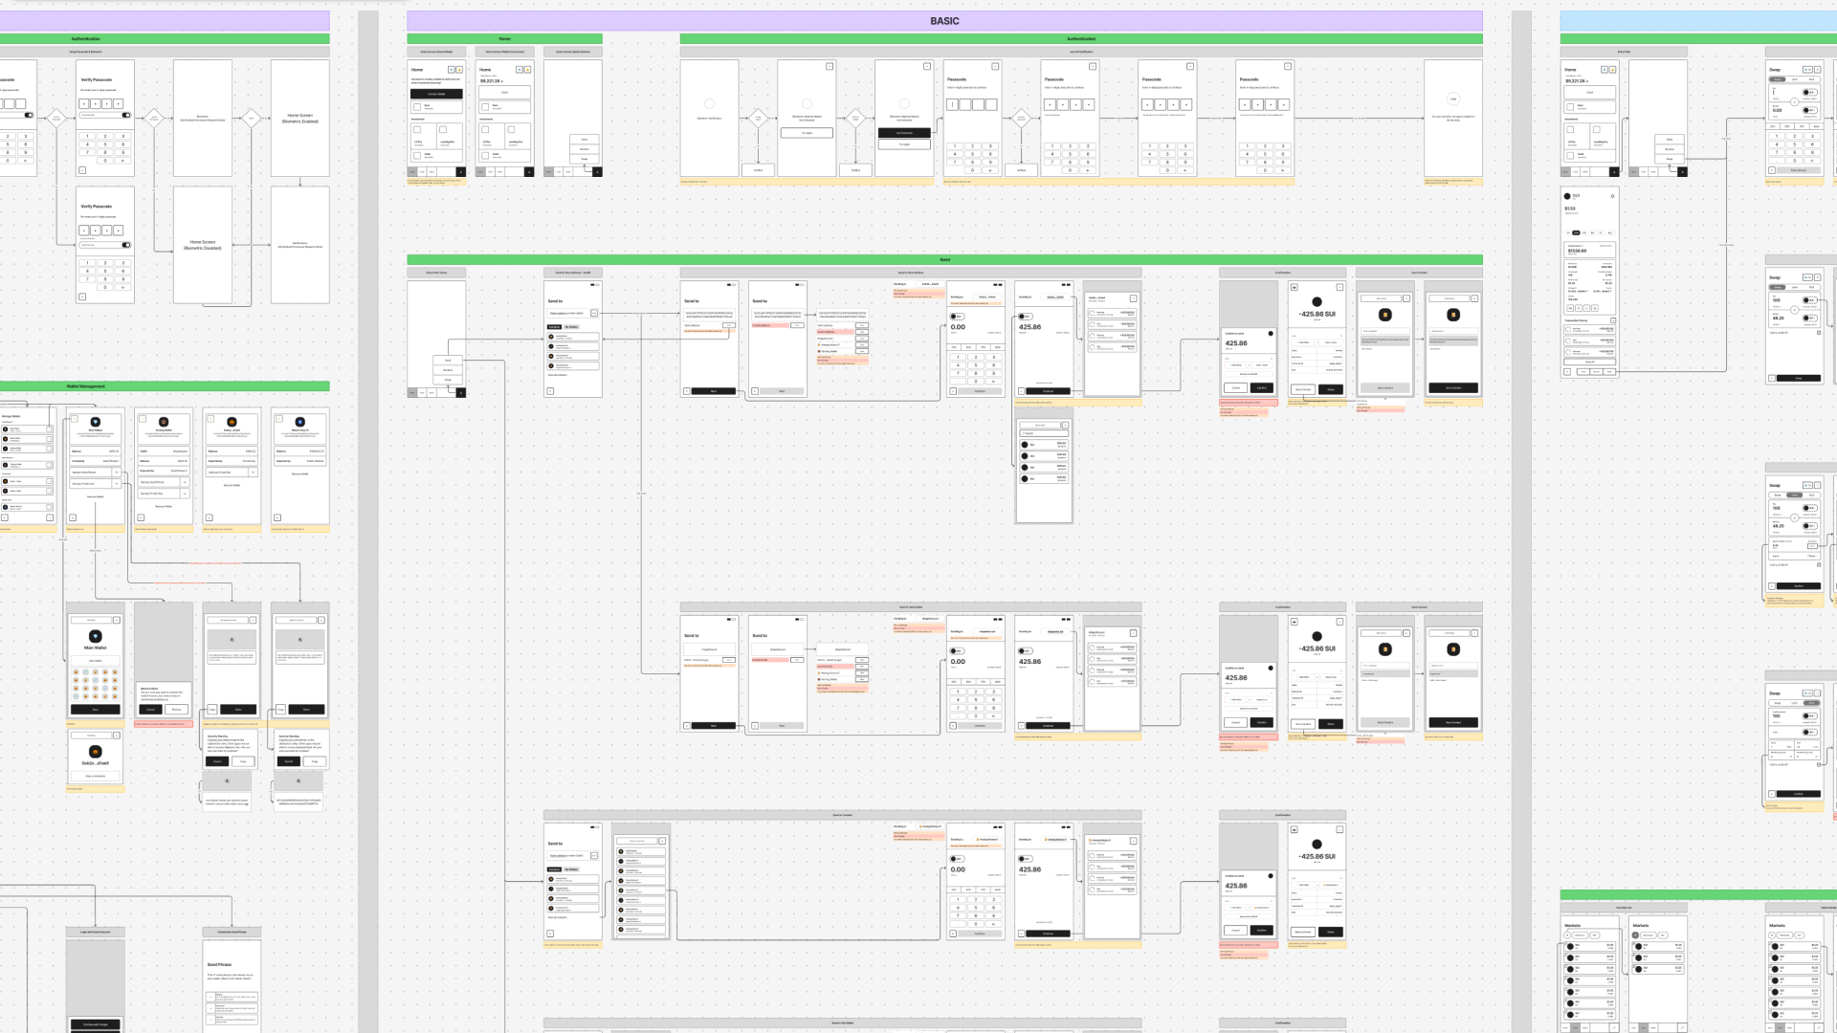Click the swap direction icon between the token fields
The image size is (1837, 1033).
pos(1795,101)
